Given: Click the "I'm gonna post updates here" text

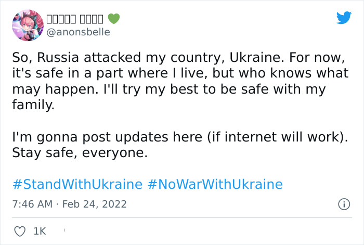Looking at the screenshot, I should pyautogui.click(x=94, y=138).
